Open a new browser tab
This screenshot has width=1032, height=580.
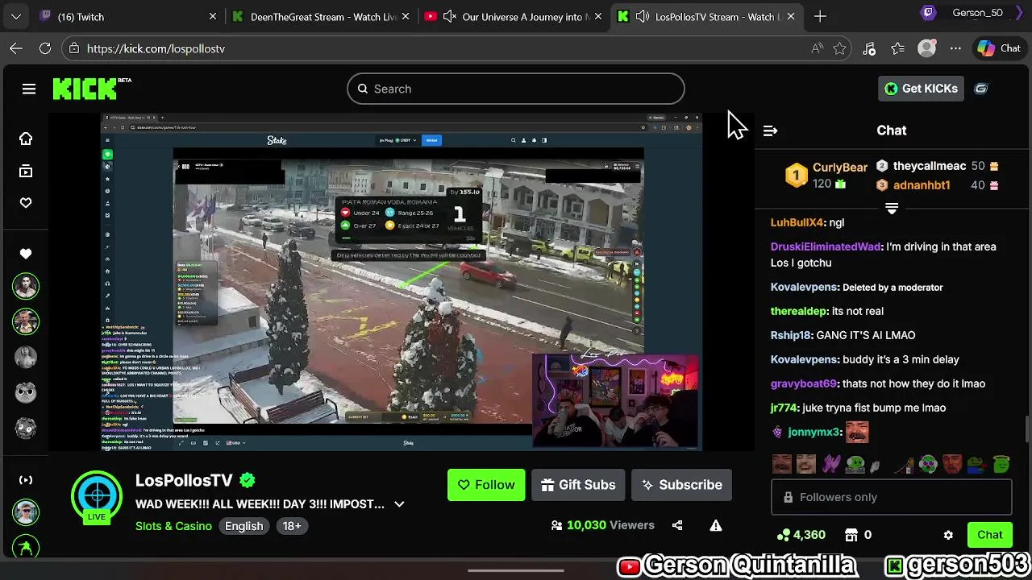[x=820, y=16]
